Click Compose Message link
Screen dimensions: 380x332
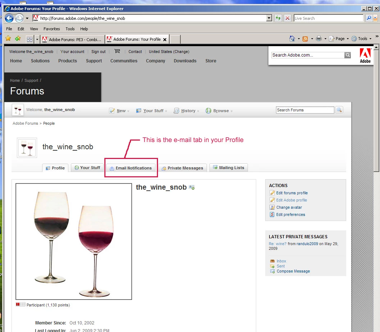[293, 271]
